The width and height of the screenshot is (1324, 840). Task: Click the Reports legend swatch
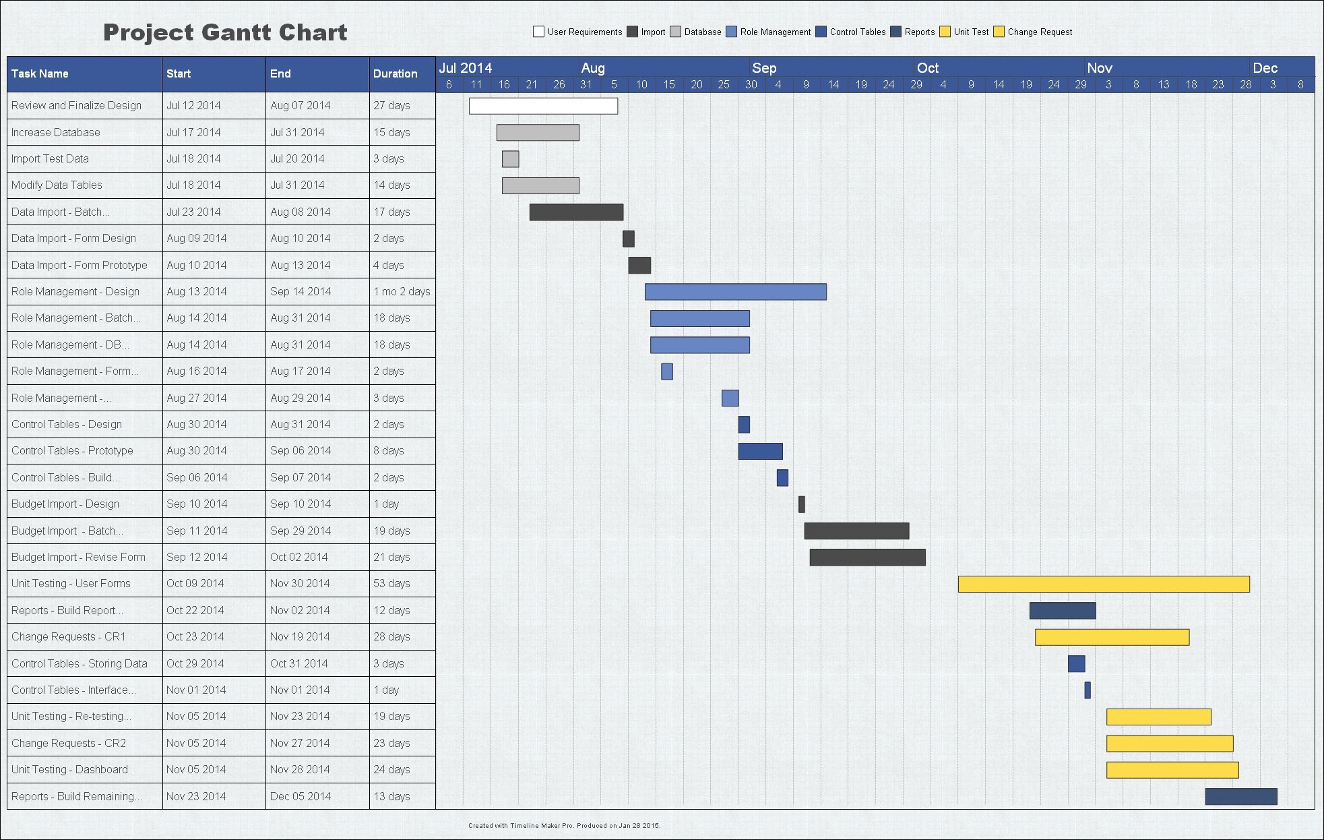[x=895, y=31]
